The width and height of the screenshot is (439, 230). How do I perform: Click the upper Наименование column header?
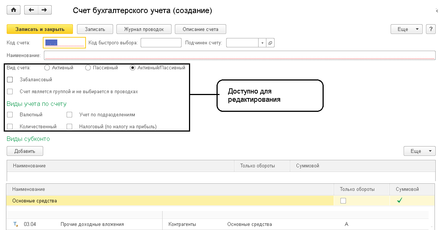point(121,166)
